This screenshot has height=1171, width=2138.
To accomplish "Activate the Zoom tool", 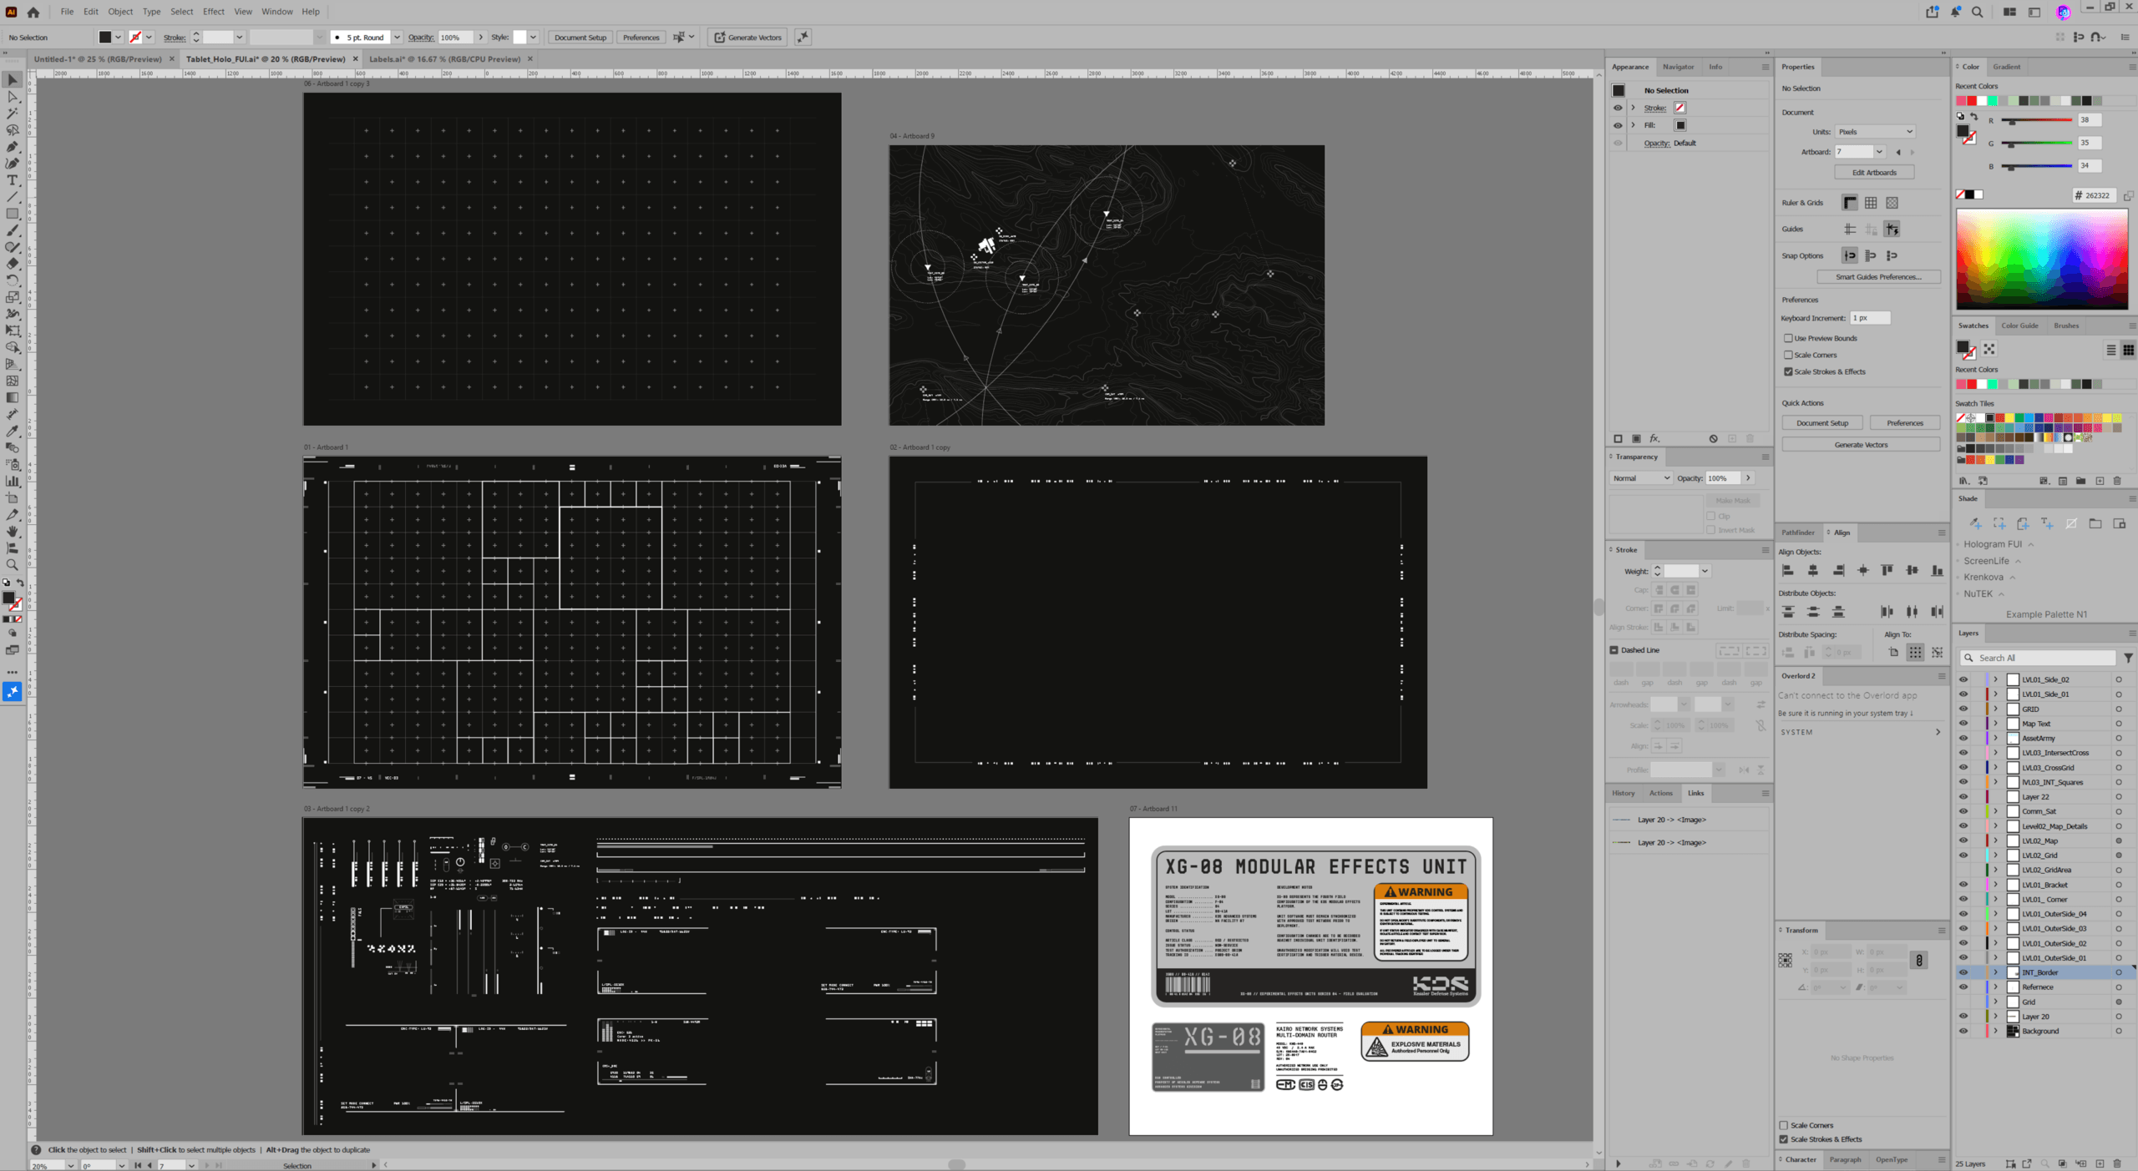I will [13, 564].
